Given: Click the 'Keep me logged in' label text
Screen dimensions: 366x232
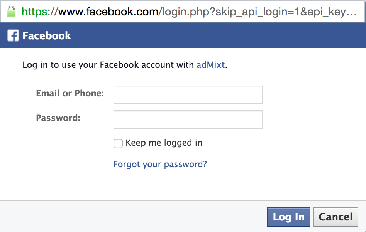Looking at the screenshot, I should [x=164, y=143].
